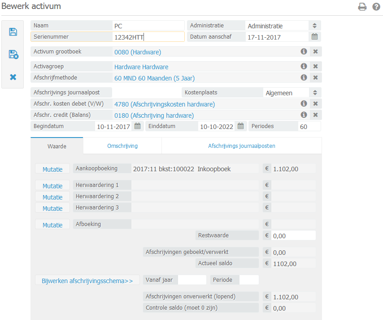Image resolution: width=383 pixels, height=320 pixels.
Task: Open calendar picker for Datum aanschaf
Action: coord(314,37)
